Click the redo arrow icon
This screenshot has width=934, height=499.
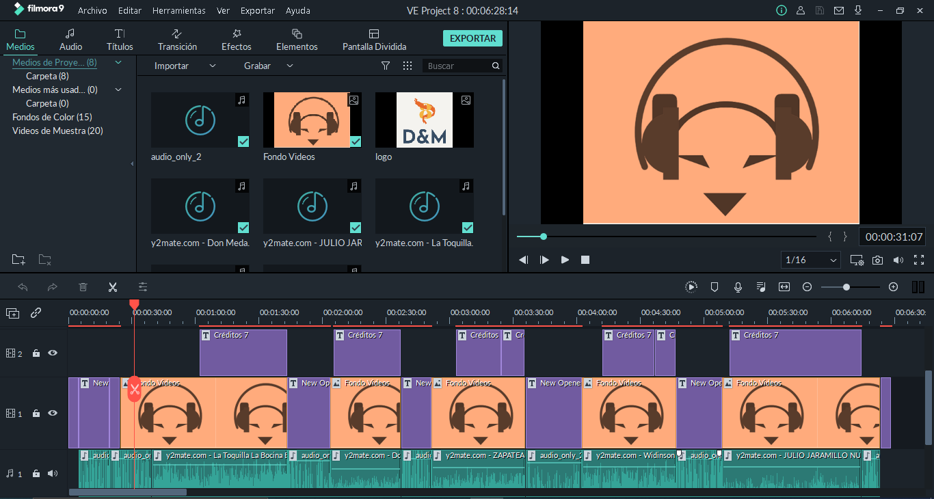(x=53, y=287)
